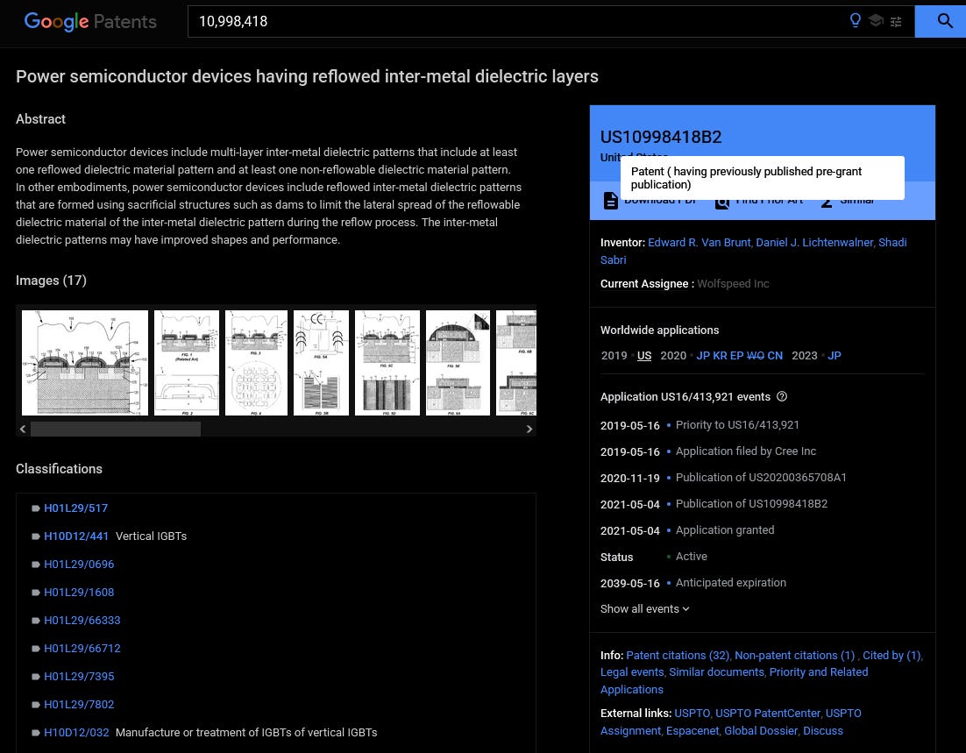Open sixth dome-shaped figure thumbnail
Image resolution: width=966 pixels, height=753 pixels.
458,362
